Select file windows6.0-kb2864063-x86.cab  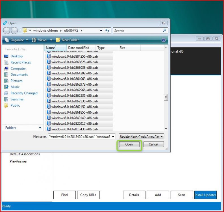79,79
